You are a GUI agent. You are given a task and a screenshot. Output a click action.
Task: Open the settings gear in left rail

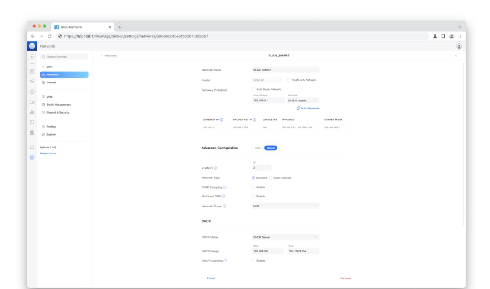[32, 157]
